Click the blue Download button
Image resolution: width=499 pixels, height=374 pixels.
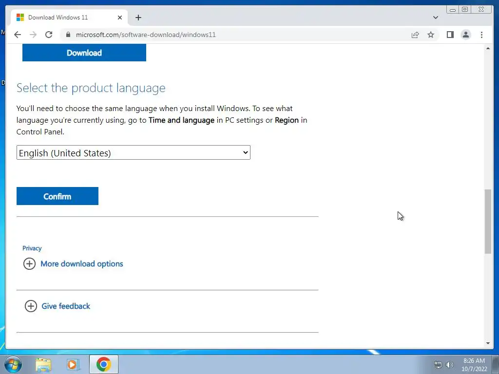pyautogui.click(x=84, y=53)
